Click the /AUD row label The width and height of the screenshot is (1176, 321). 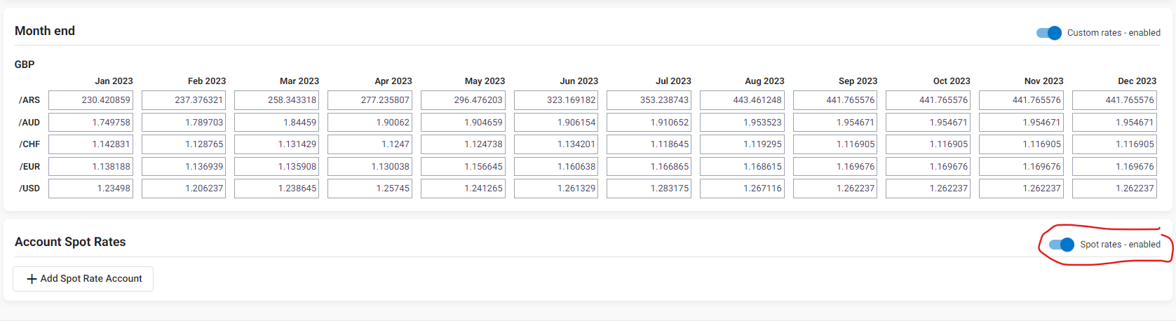(x=29, y=123)
